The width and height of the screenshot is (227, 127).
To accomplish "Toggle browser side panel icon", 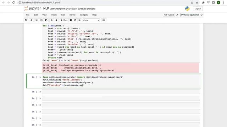I will click(214, 2).
